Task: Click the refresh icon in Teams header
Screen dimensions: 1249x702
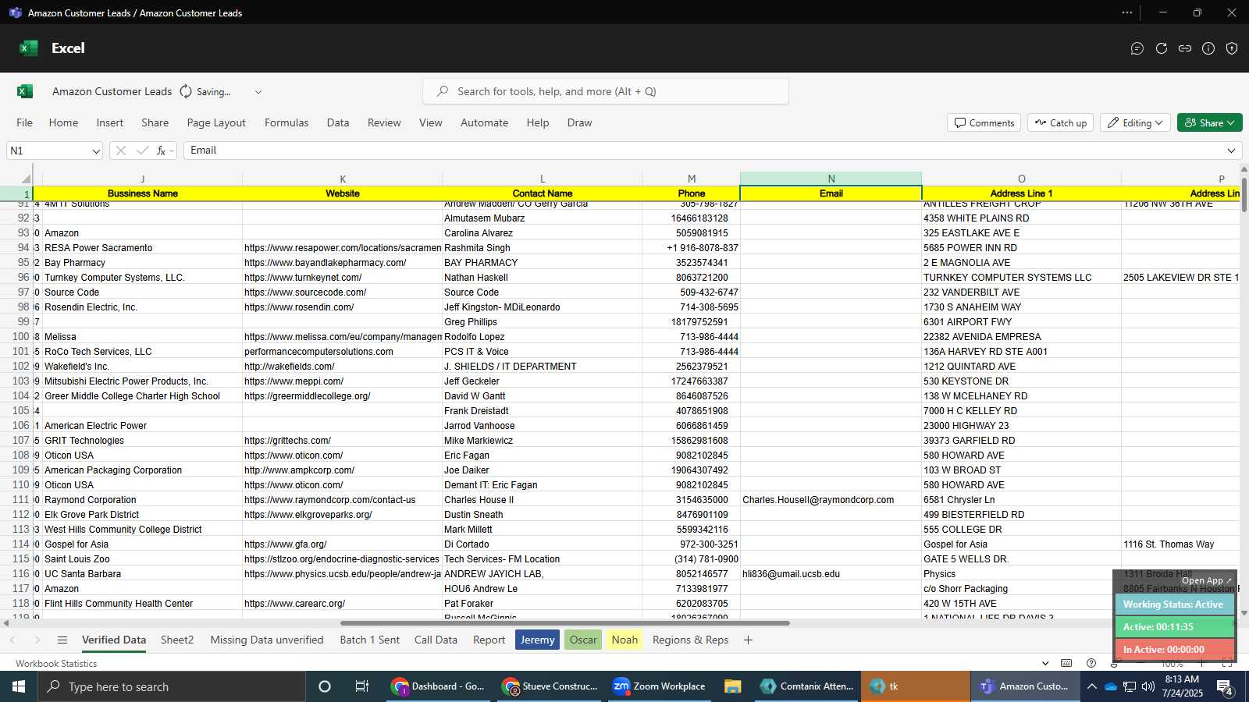Action: pos(1162,48)
